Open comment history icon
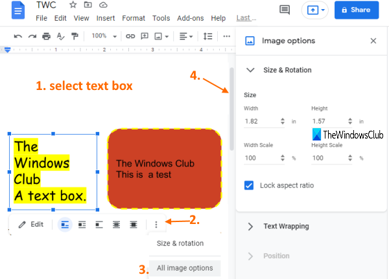 [x=285, y=10]
